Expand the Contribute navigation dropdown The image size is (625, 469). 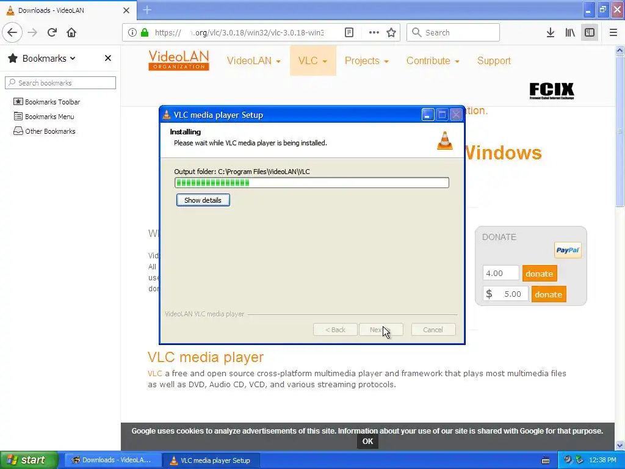click(433, 60)
